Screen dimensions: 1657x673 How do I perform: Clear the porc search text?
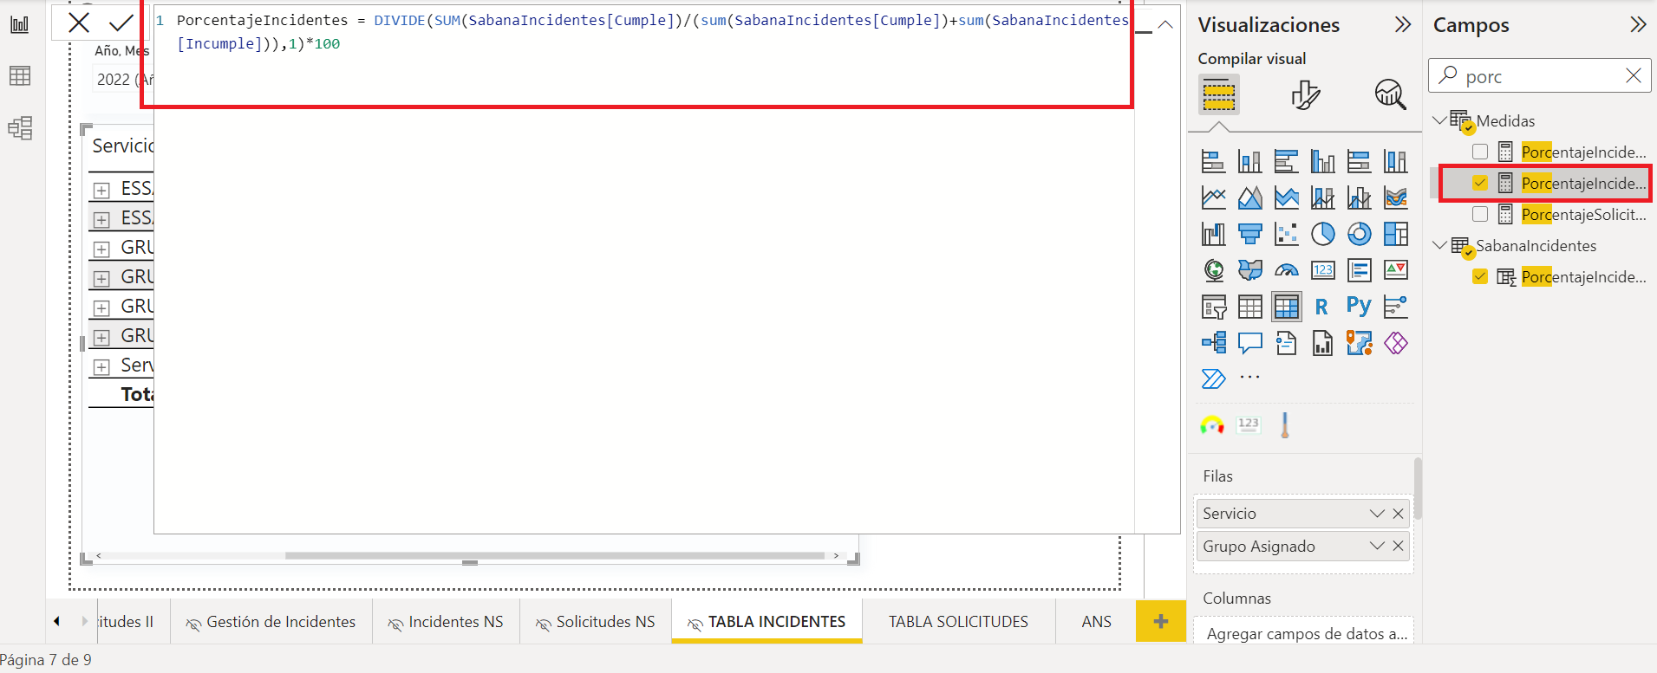(x=1633, y=76)
